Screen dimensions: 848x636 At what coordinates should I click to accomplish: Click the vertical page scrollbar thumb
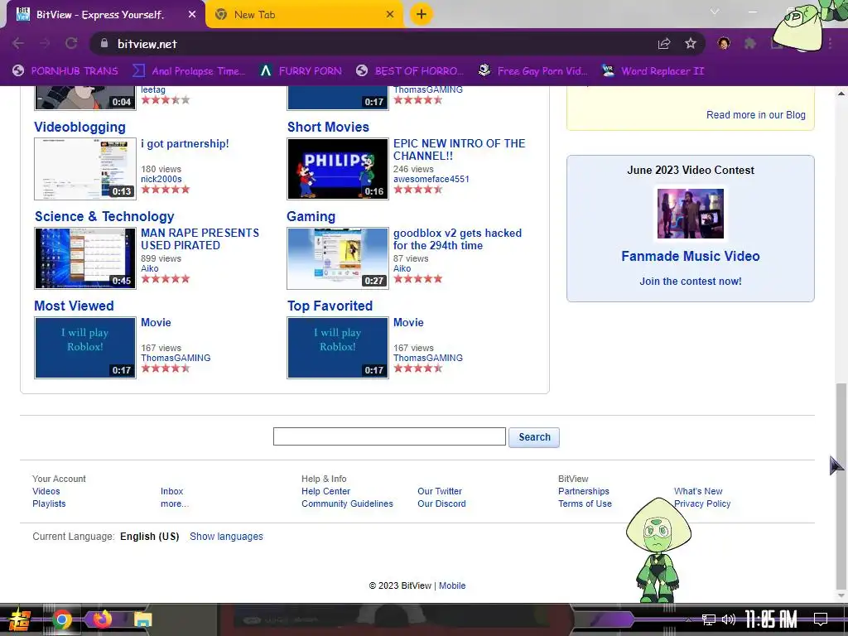[841, 485]
